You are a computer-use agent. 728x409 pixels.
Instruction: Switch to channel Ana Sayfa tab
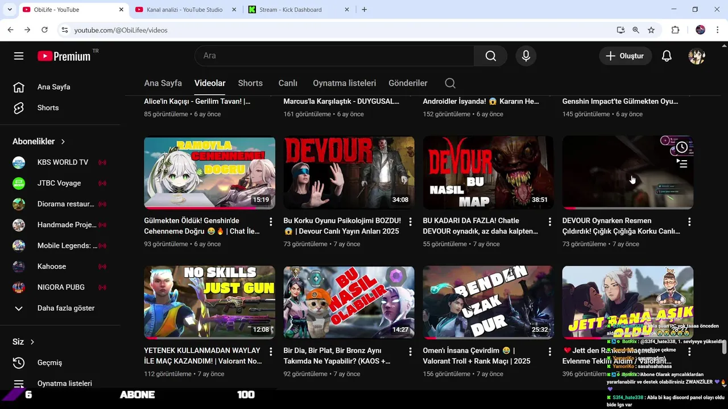(x=163, y=83)
